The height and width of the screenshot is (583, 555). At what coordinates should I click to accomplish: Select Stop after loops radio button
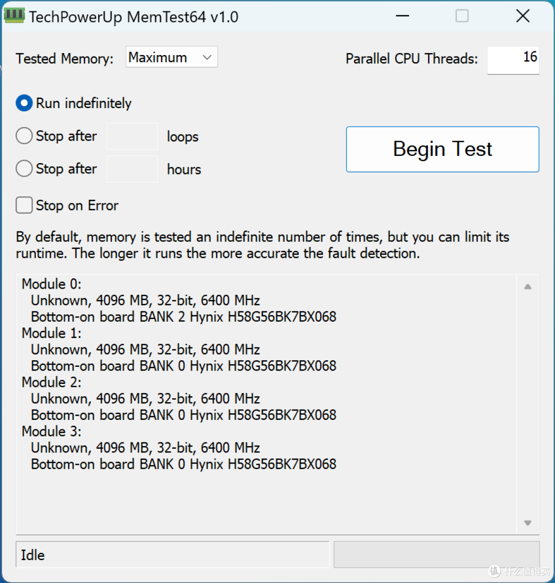[x=24, y=136]
